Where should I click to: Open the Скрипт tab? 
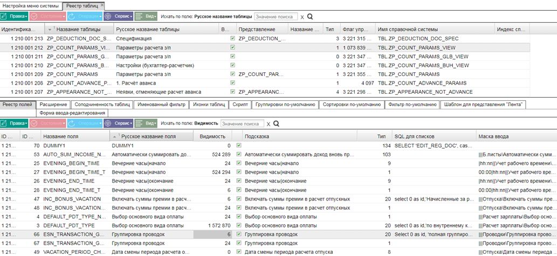240,105
